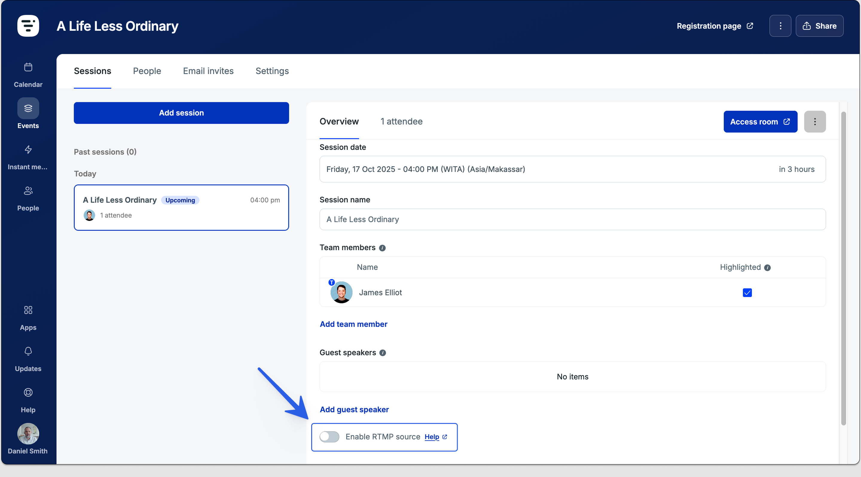Open Help from the sidebar
This screenshot has width=861, height=477.
[x=28, y=393]
